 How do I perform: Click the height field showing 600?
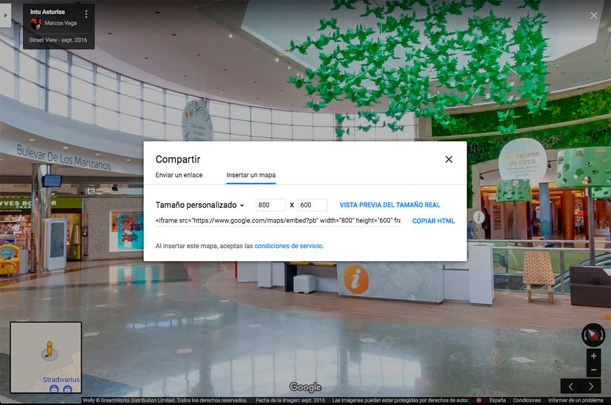point(312,205)
